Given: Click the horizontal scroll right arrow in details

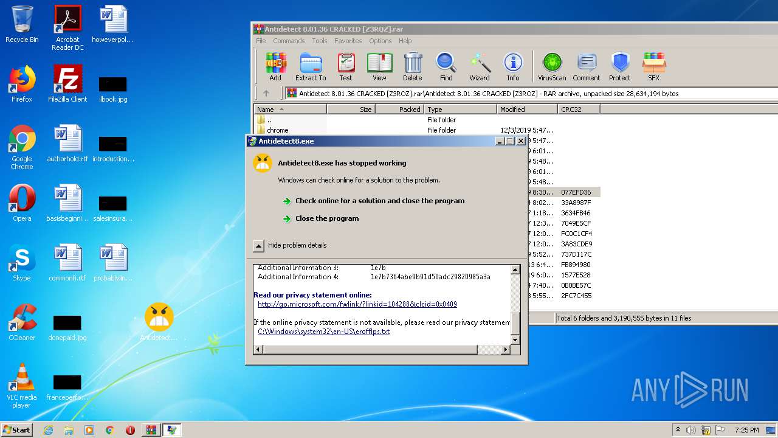Looking at the screenshot, I should click(505, 350).
